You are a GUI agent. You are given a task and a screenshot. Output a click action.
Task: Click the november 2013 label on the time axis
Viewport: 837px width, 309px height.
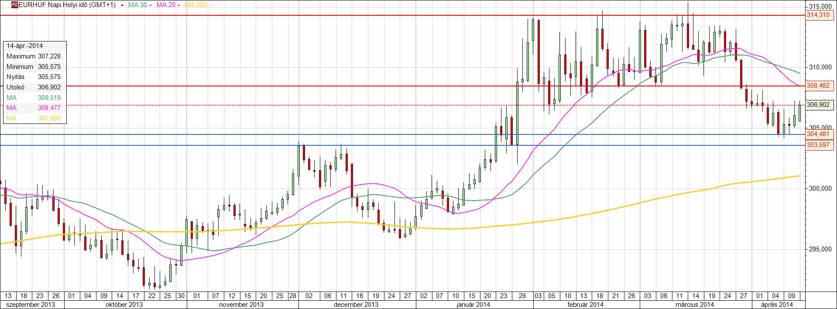pyautogui.click(x=241, y=304)
